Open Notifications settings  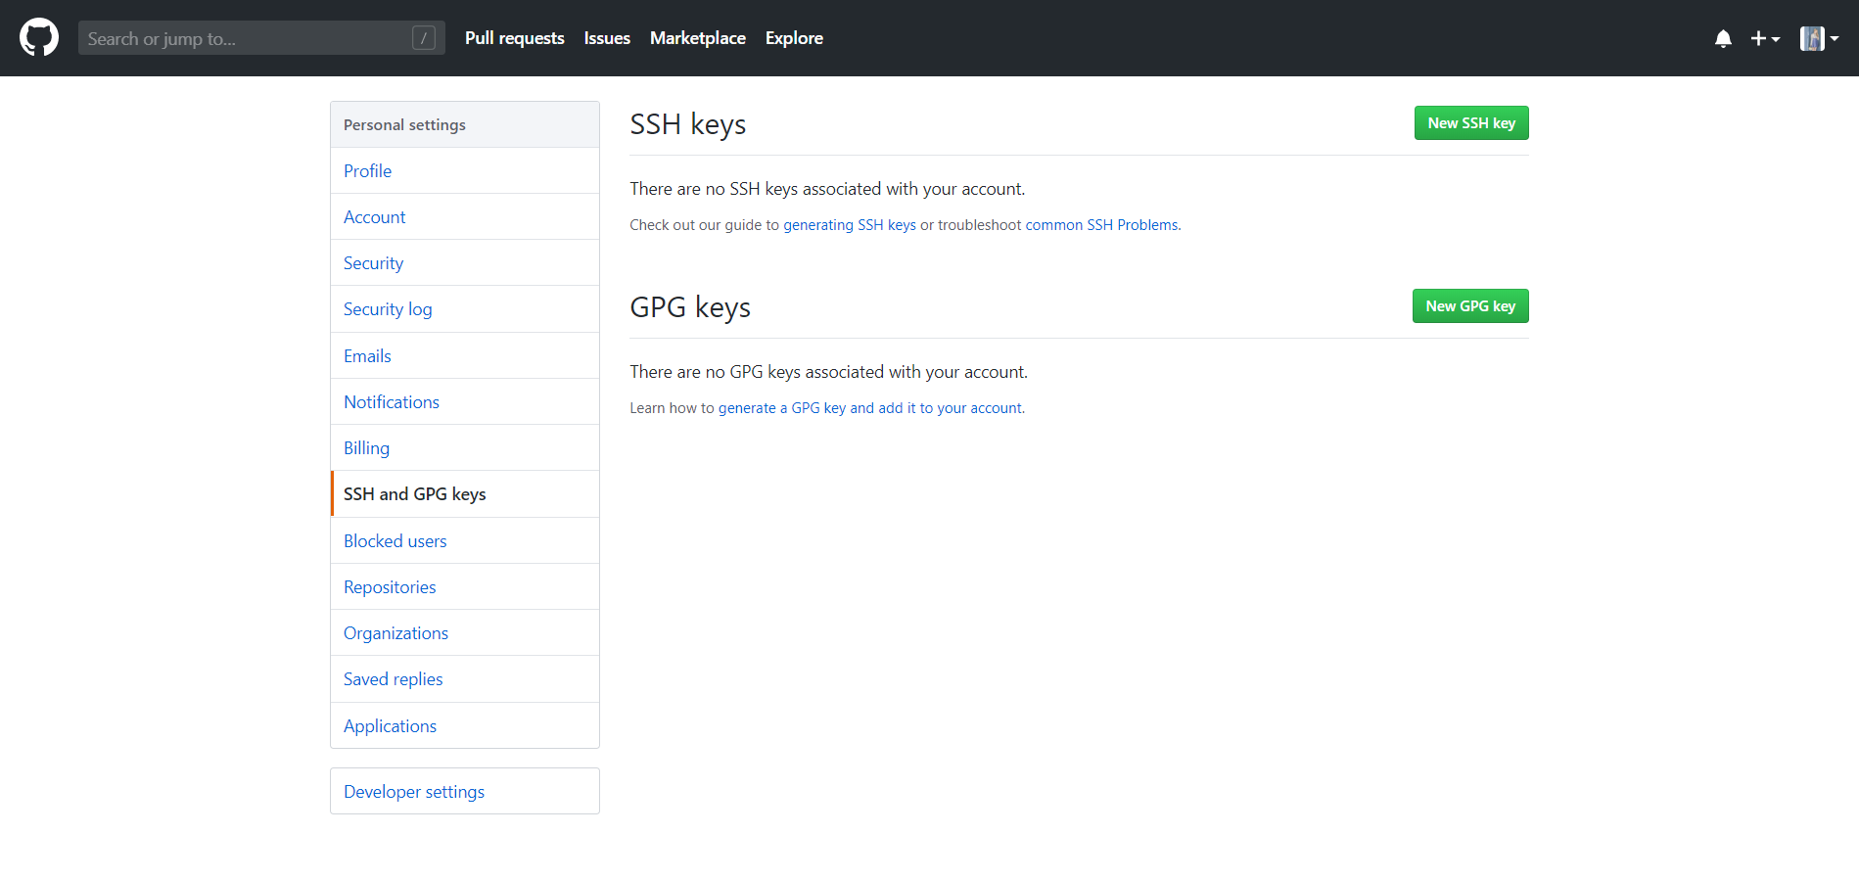(x=465, y=401)
